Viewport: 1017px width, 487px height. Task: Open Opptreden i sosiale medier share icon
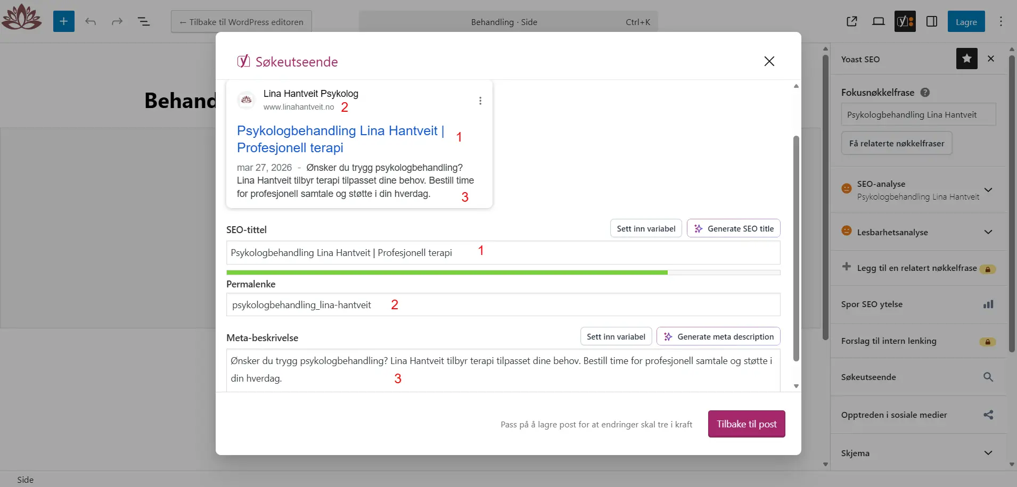pos(988,415)
